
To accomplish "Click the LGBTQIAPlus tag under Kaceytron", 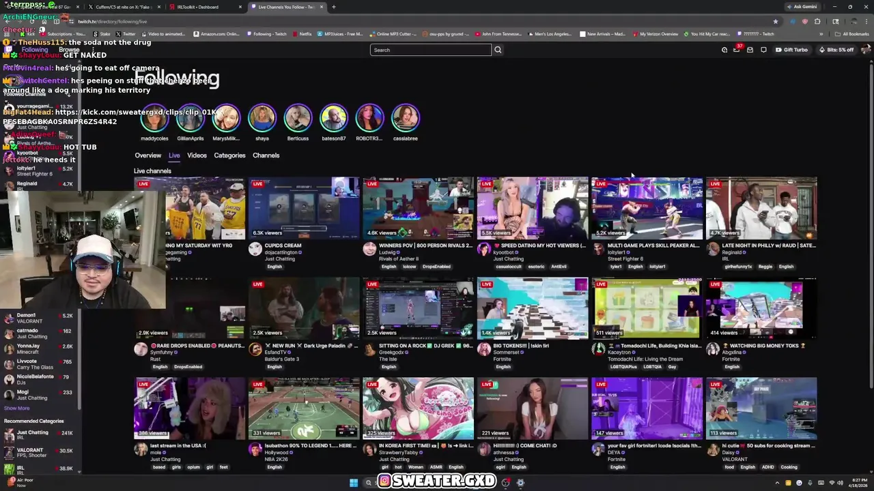I will (623, 367).
